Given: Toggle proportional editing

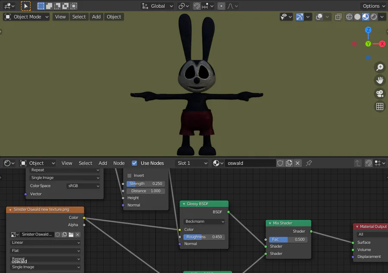Looking at the screenshot, I should click(221, 6).
